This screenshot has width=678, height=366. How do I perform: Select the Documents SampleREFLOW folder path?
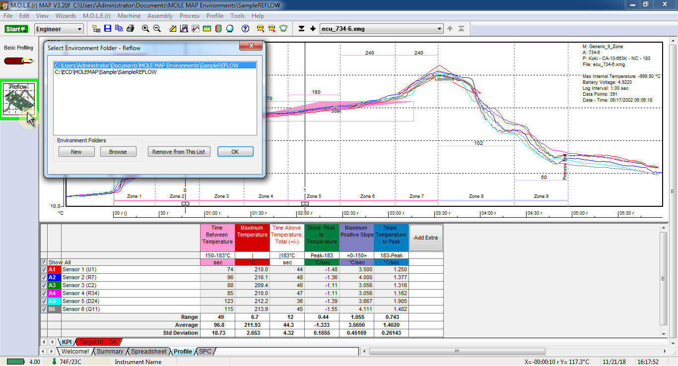(155, 65)
